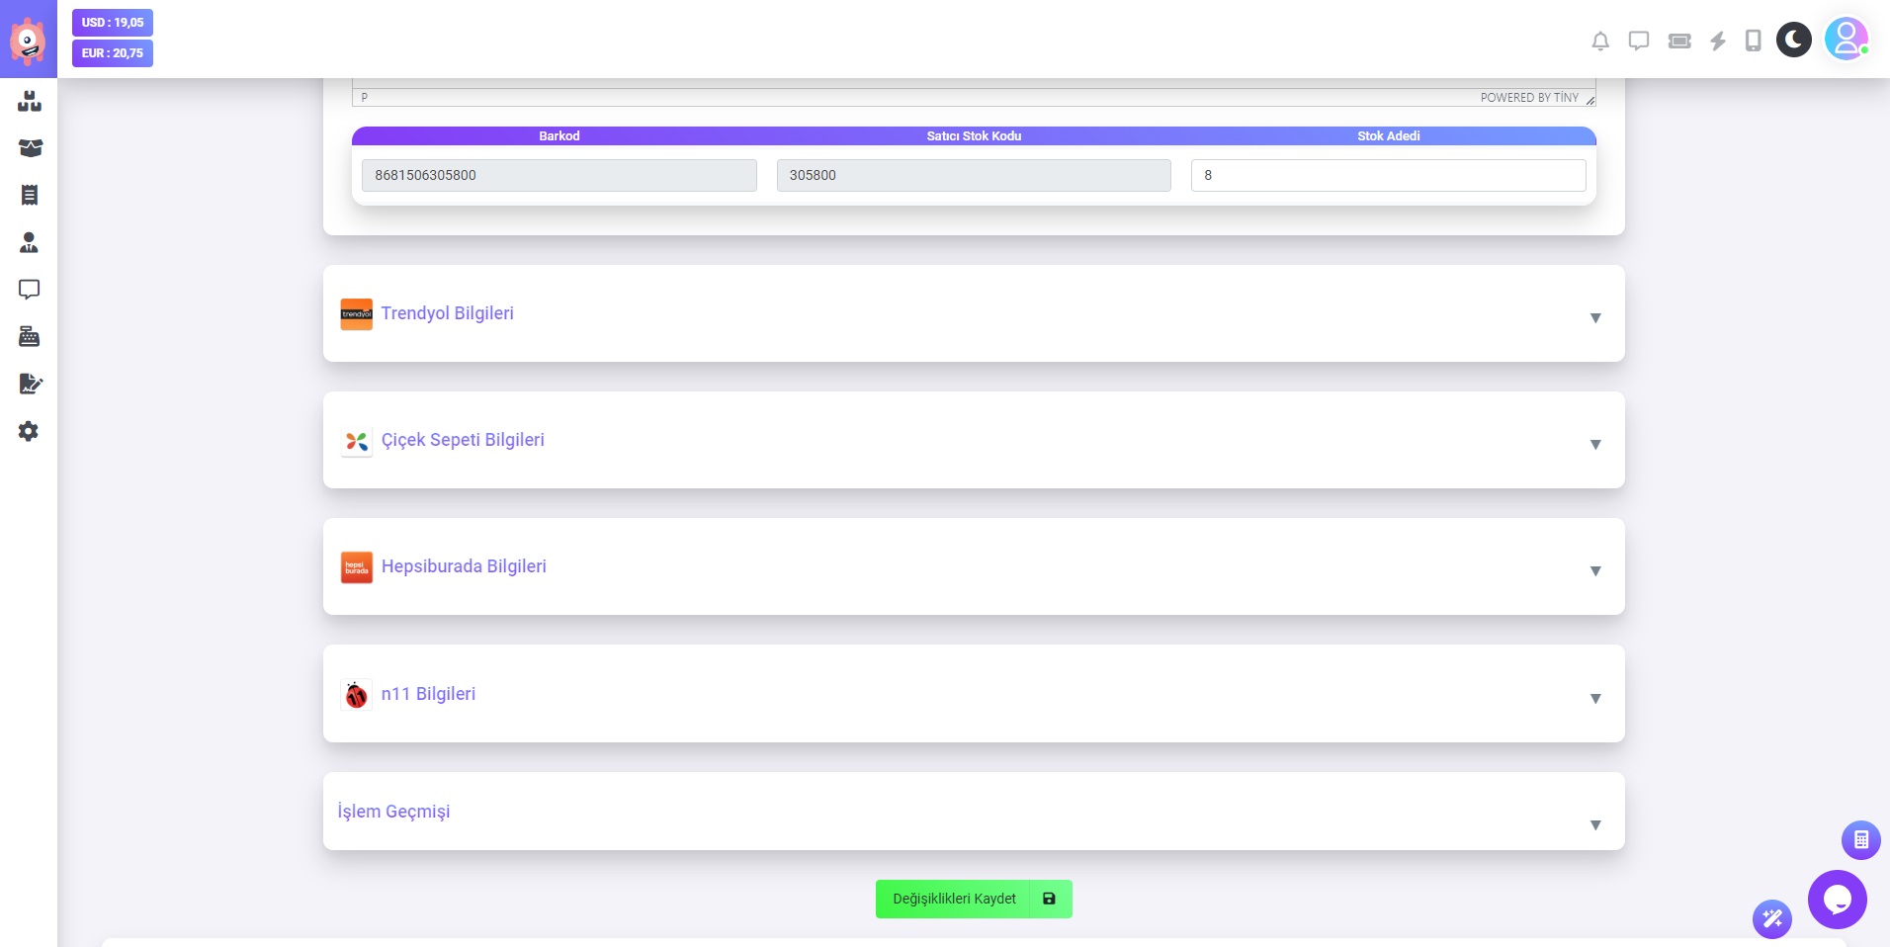Expand Çiçek Sepeti Bilgileri arrow
The width and height of the screenshot is (1890, 947).
tap(1594, 444)
